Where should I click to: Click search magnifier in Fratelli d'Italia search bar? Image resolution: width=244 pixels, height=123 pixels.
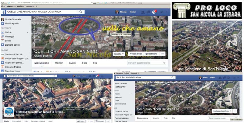55,76
